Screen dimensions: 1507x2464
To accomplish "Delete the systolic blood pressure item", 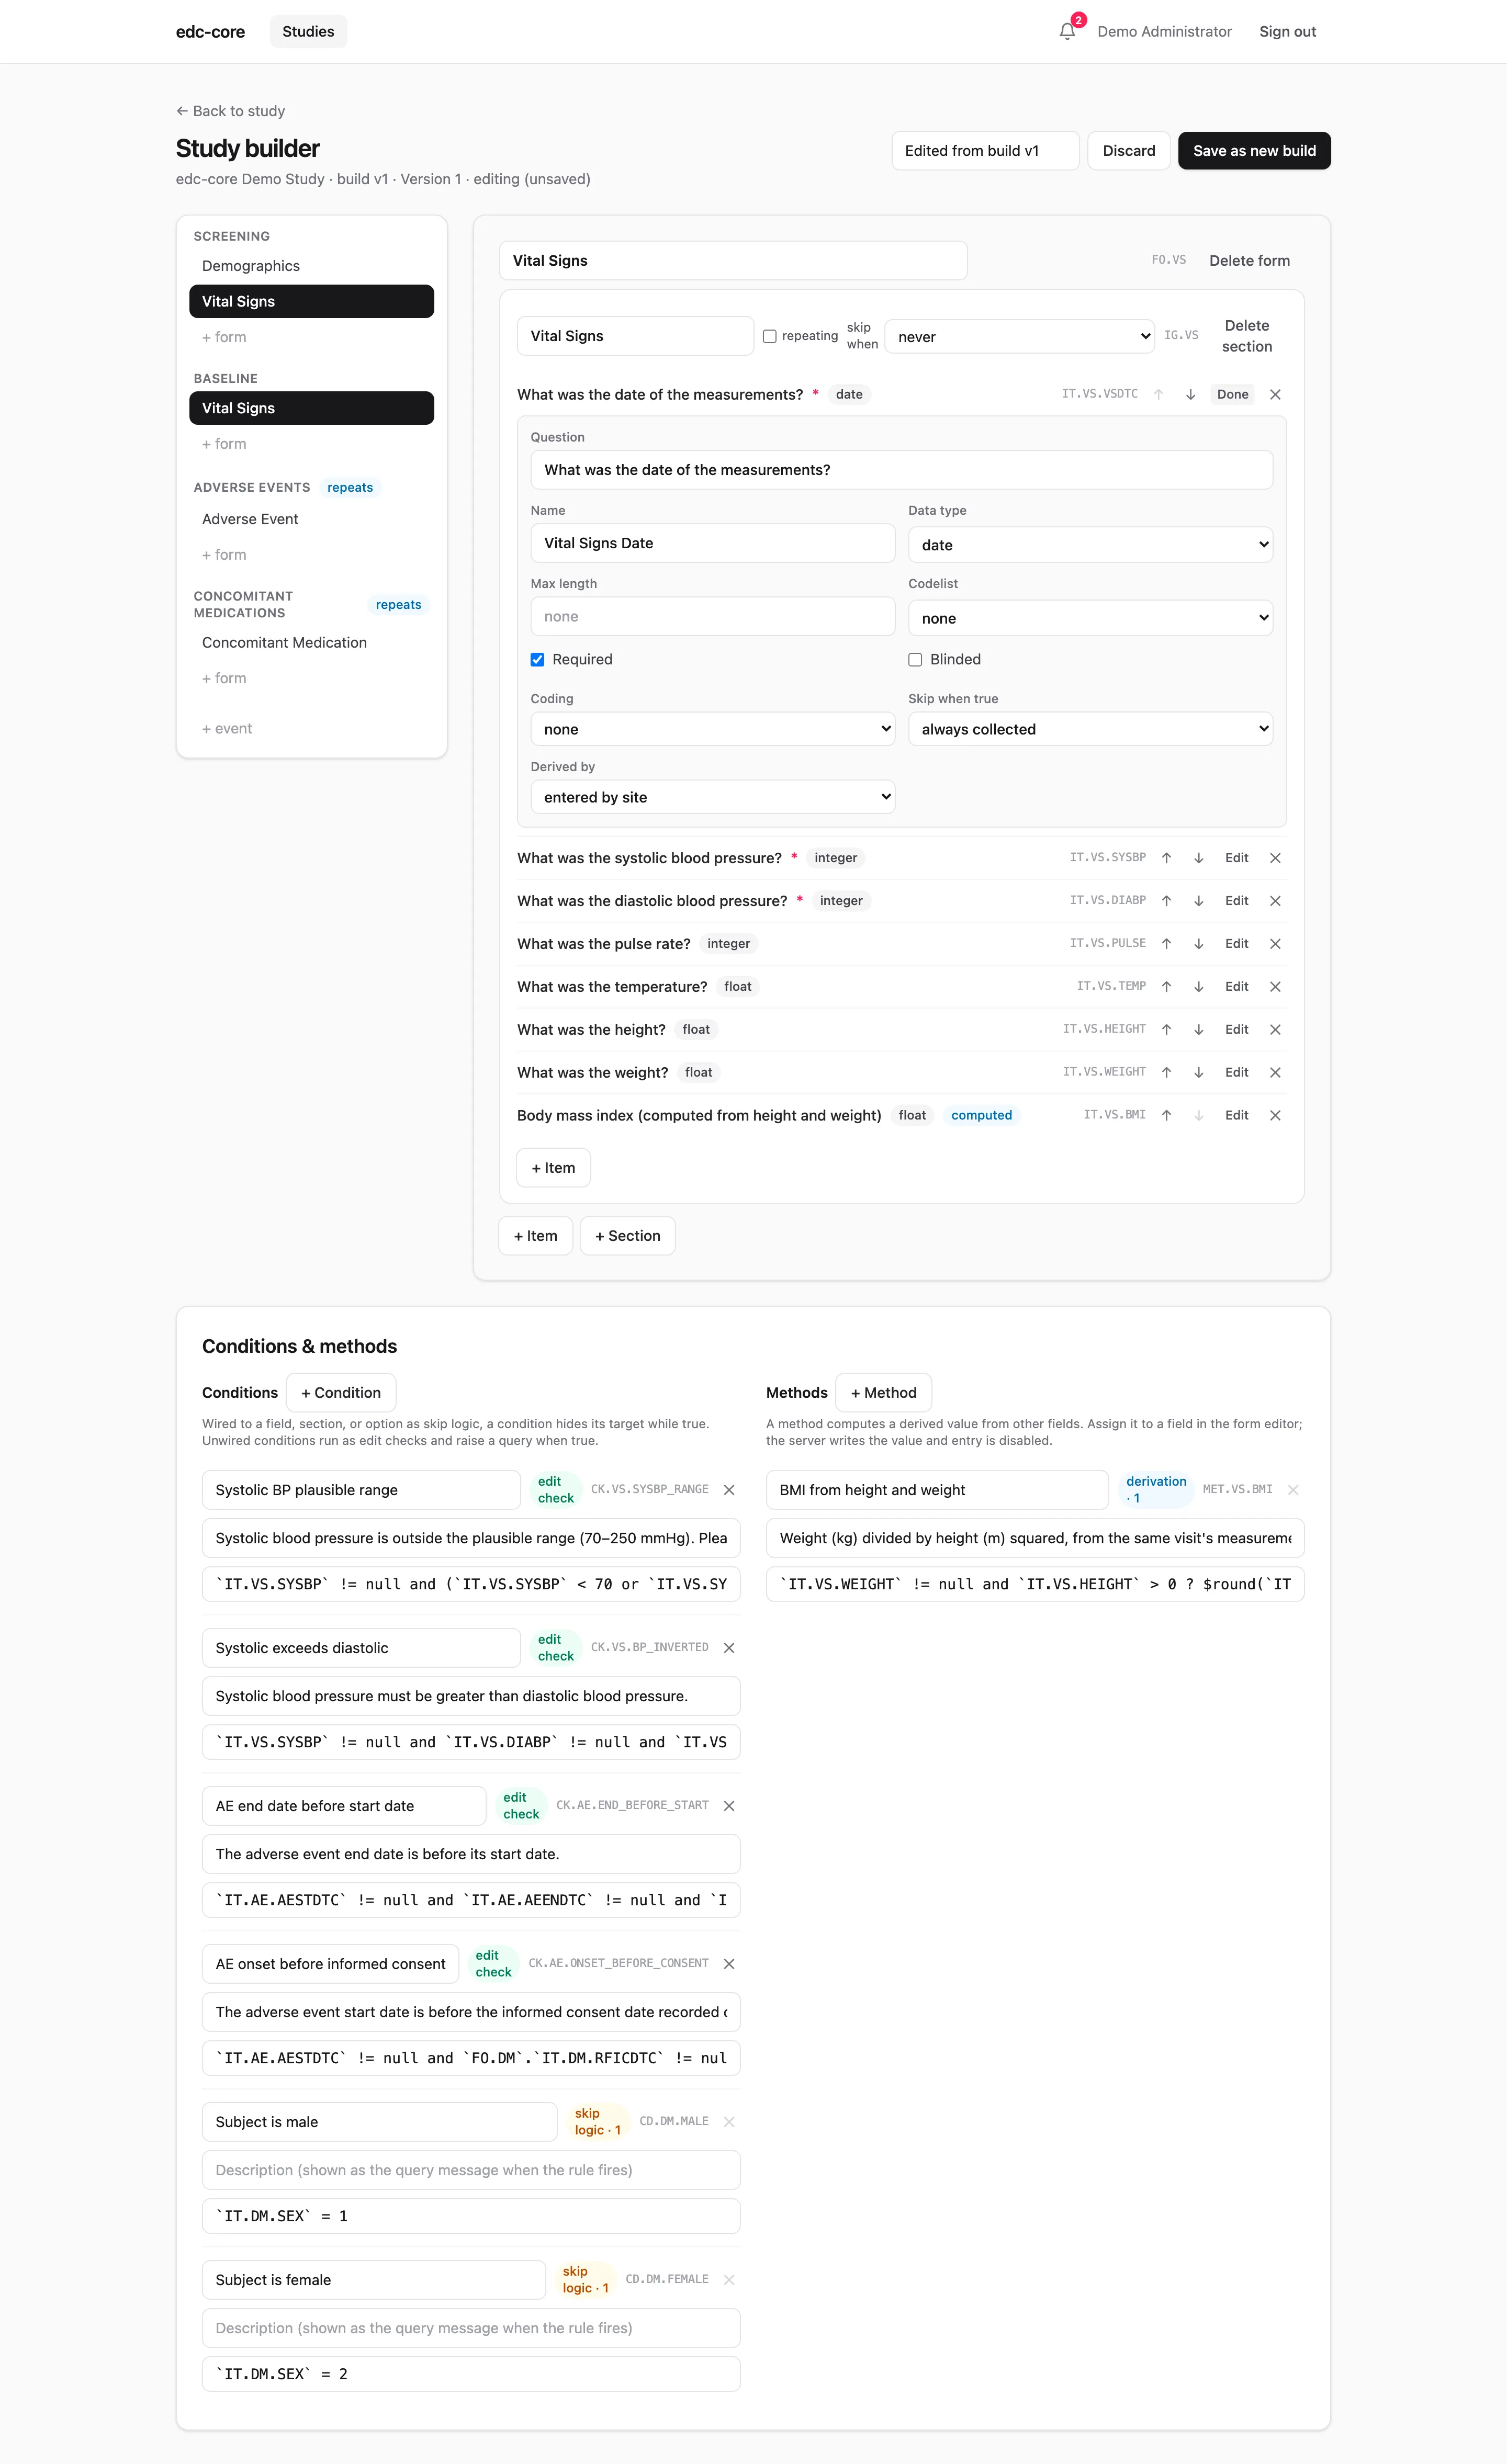I will pos(1275,858).
